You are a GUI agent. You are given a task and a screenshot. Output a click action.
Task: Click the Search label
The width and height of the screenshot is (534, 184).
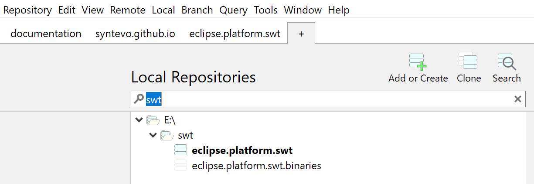coord(507,78)
